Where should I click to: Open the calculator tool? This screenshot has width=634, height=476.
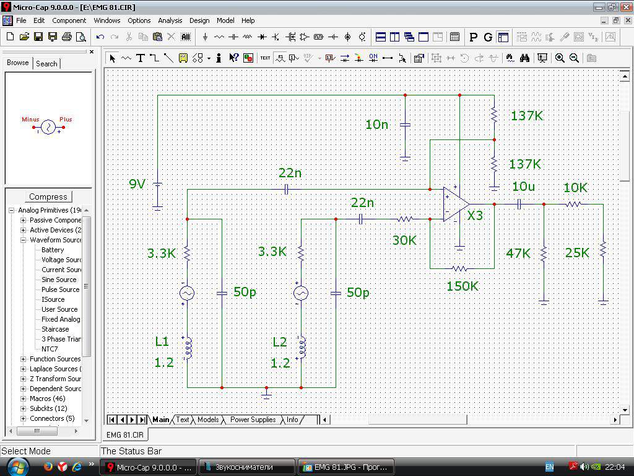tap(454, 37)
